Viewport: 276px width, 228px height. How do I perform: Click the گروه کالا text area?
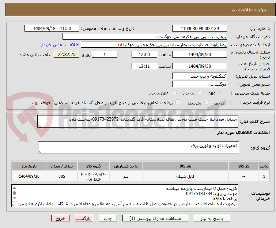point(138,148)
